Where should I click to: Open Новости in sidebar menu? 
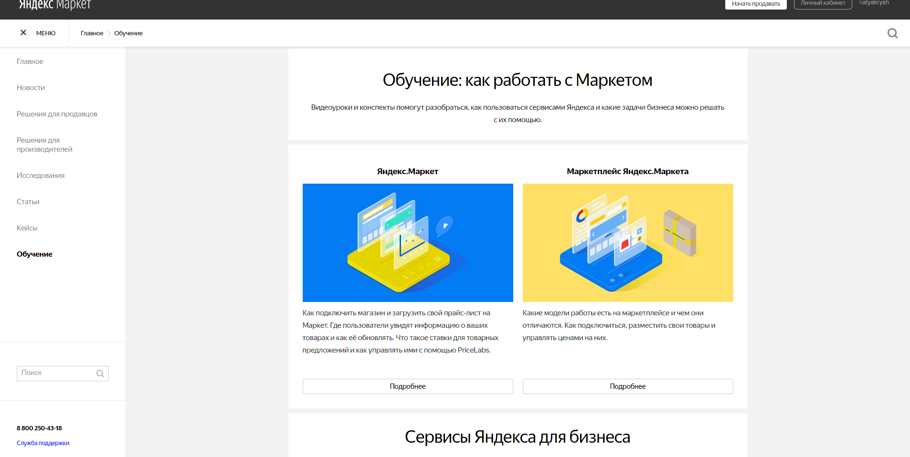pos(31,88)
